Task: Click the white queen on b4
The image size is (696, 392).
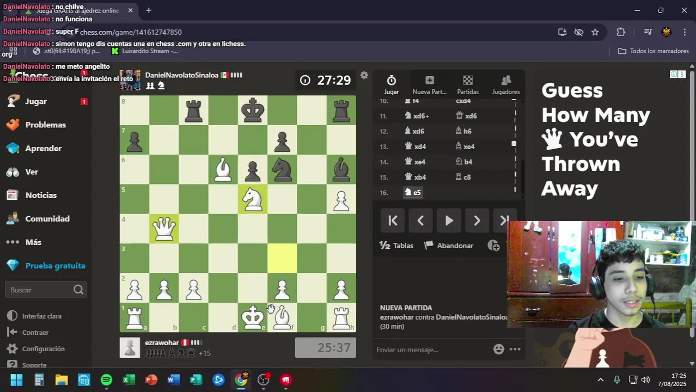Action: (164, 229)
